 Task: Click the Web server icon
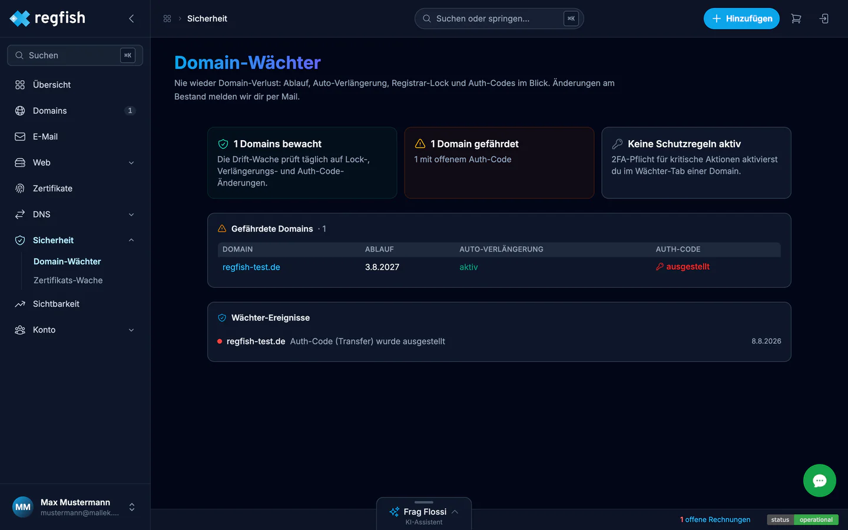pos(20,163)
